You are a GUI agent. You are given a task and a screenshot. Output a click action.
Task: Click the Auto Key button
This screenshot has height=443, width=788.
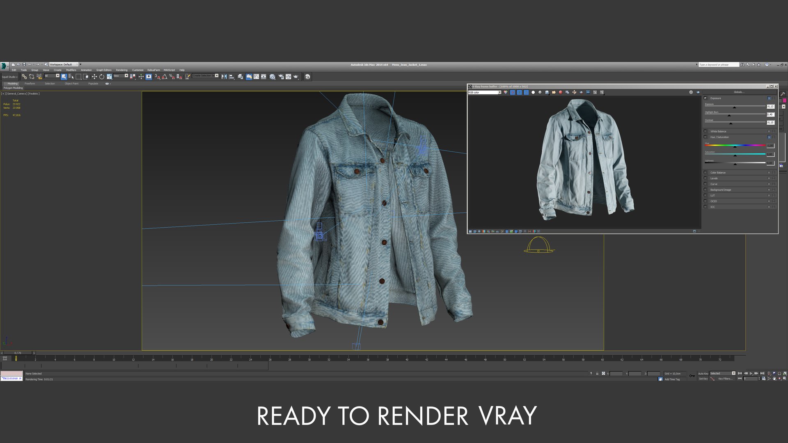[703, 374]
